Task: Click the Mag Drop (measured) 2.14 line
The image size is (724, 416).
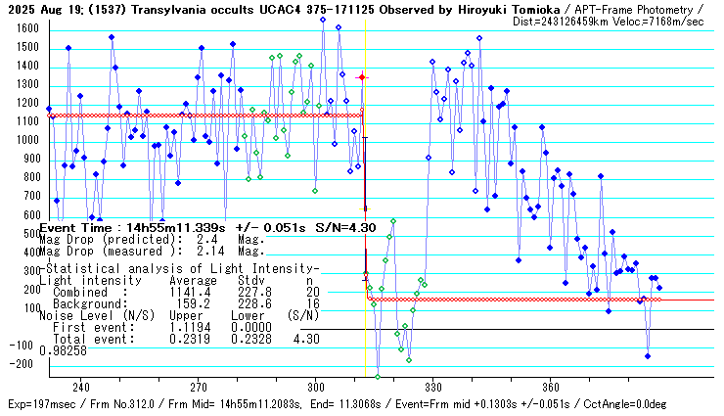Action: (x=137, y=251)
